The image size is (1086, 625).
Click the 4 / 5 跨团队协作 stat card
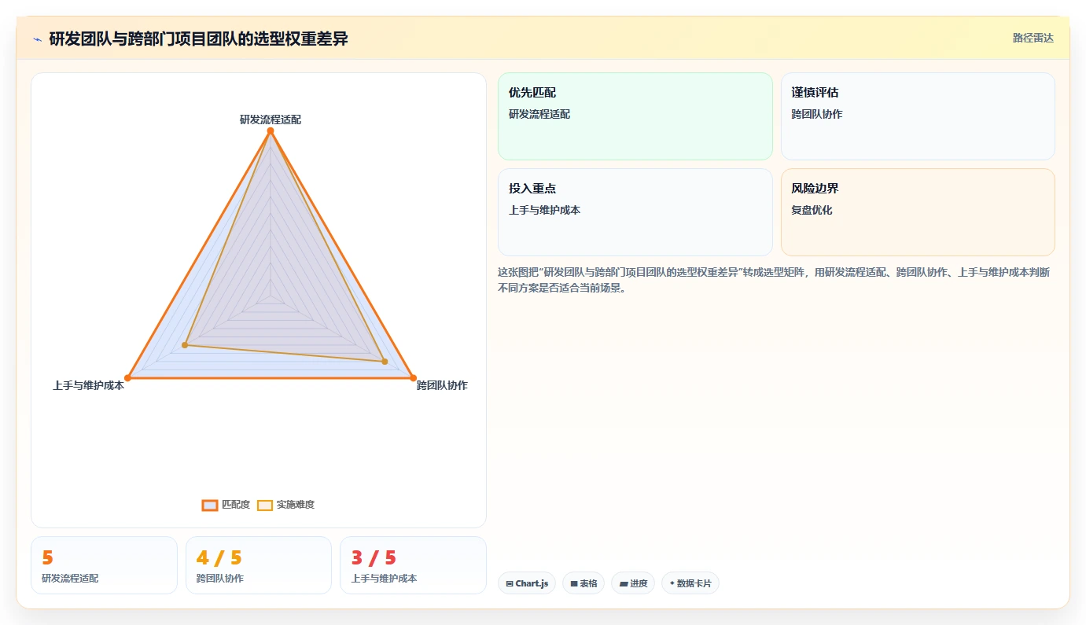point(259,565)
